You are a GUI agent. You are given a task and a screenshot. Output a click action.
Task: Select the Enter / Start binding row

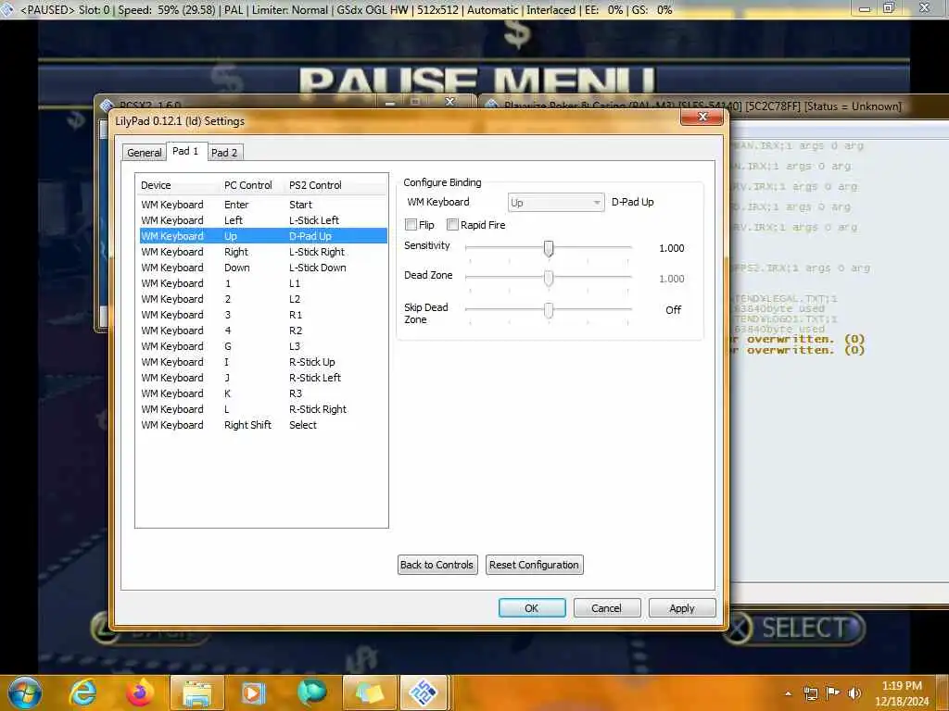tap(262, 205)
